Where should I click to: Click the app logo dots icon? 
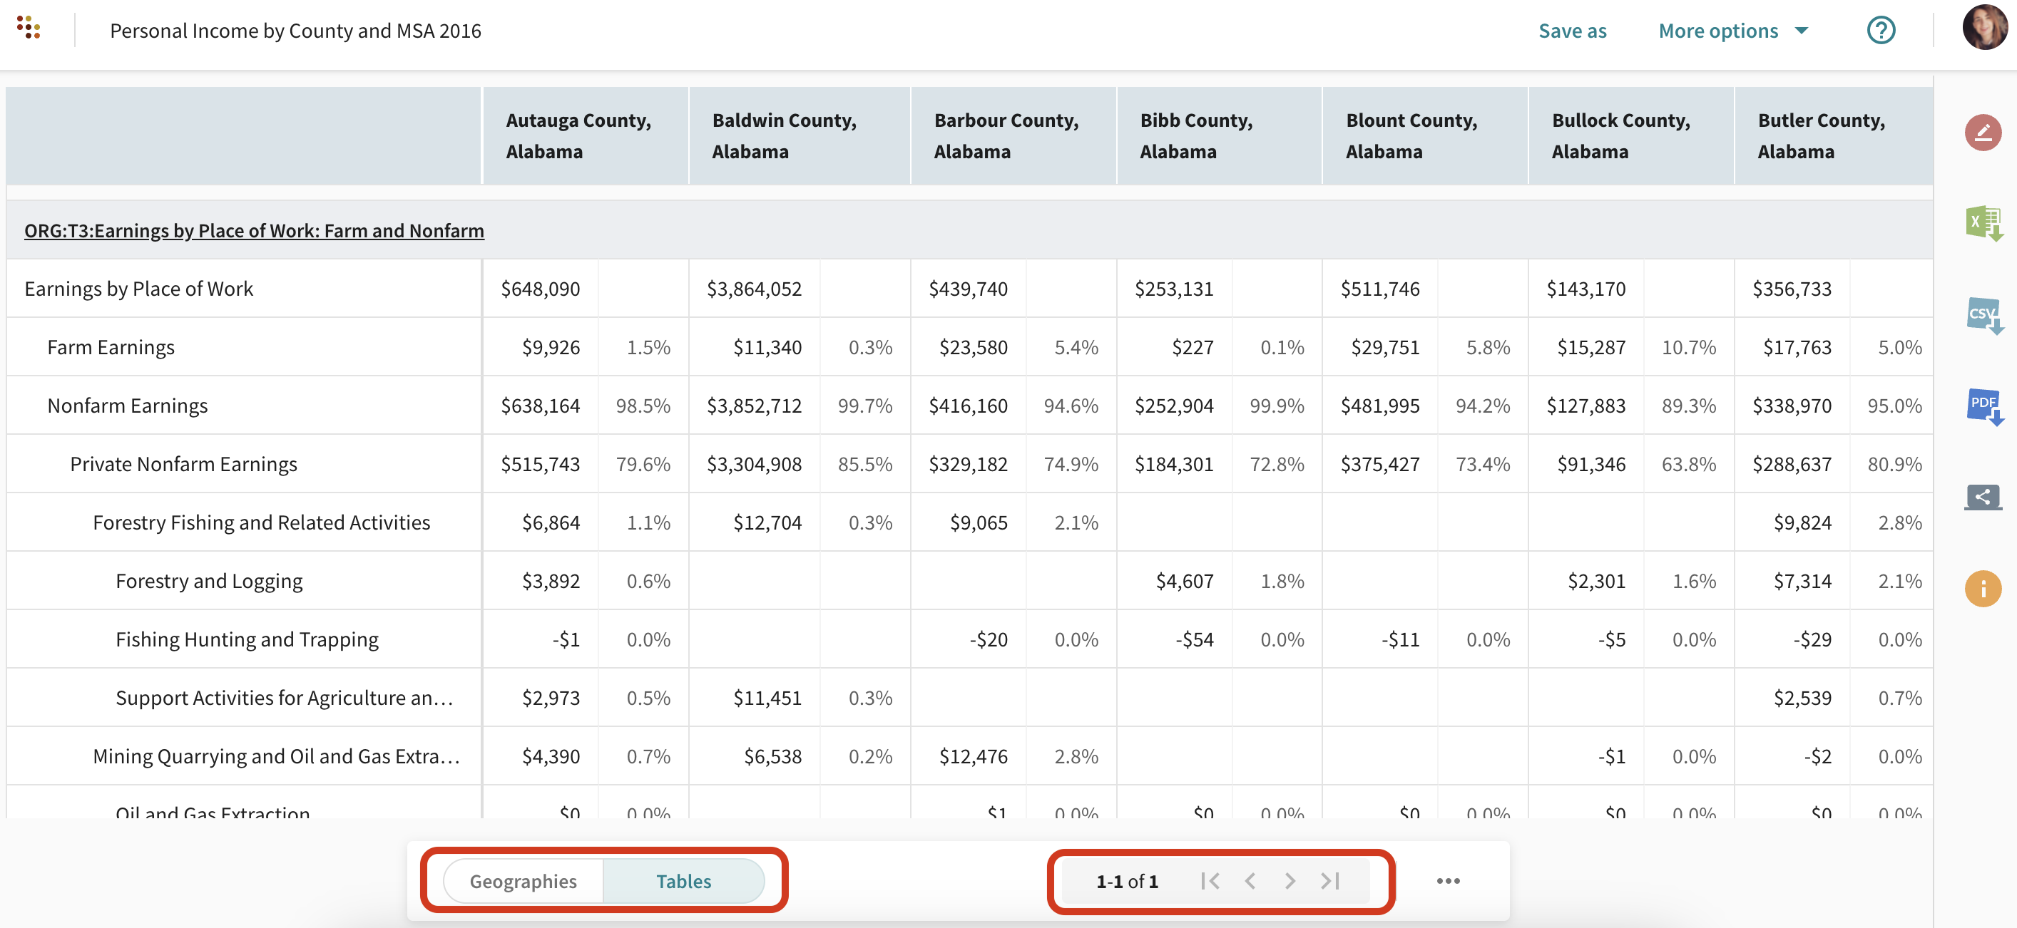click(x=29, y=27)
